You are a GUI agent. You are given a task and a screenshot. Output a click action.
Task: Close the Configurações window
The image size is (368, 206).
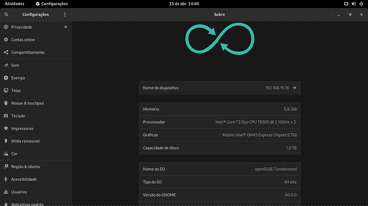362,14
